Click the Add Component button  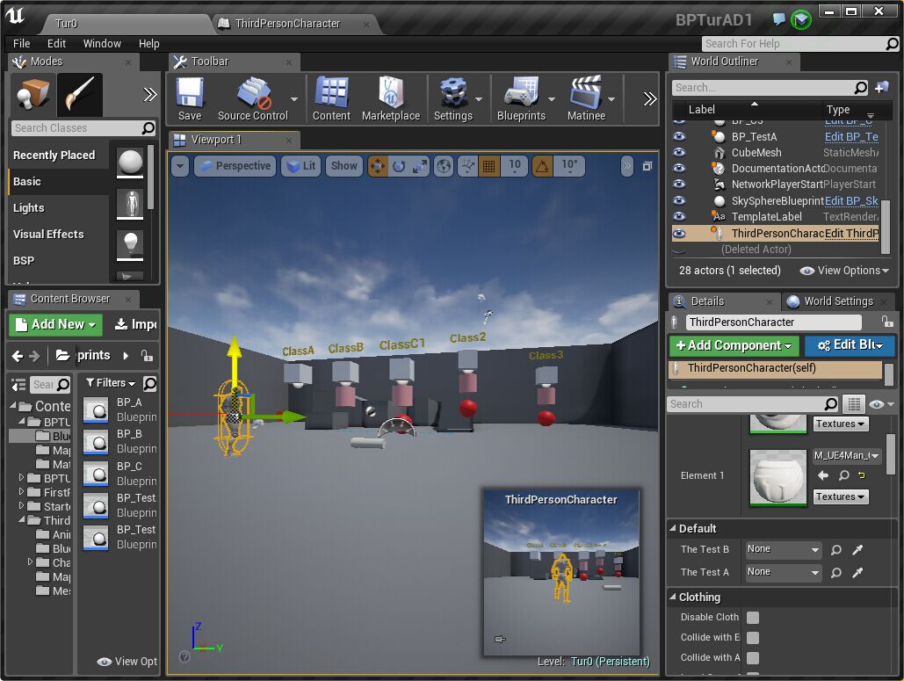tap(734, 344)
